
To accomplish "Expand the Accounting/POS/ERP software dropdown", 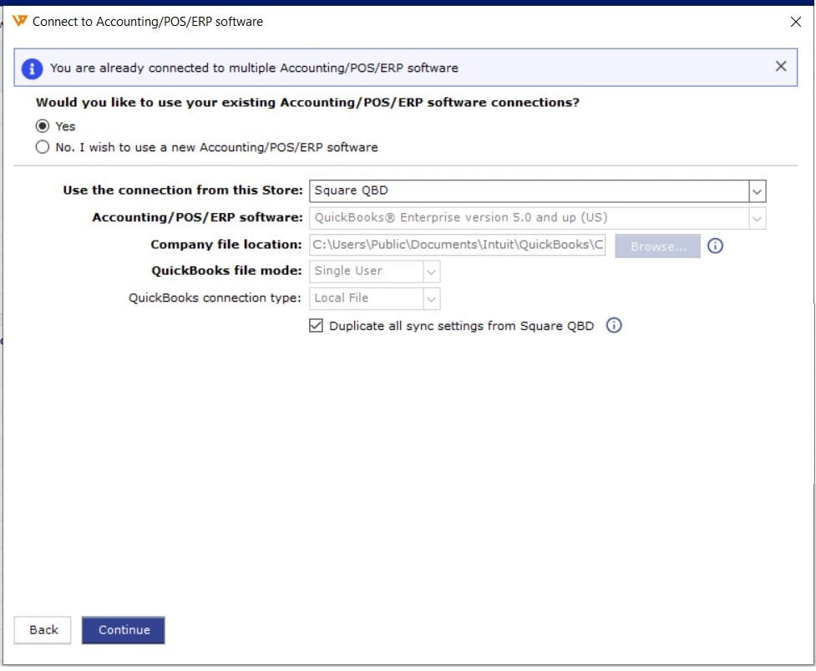I will (537, 218).
